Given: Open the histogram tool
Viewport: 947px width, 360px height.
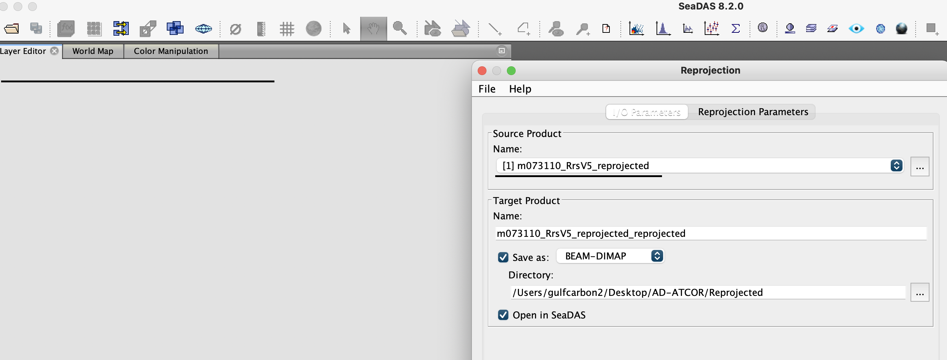Looking at the screenshot, I should pyautogui.click(x=663, y=29).
